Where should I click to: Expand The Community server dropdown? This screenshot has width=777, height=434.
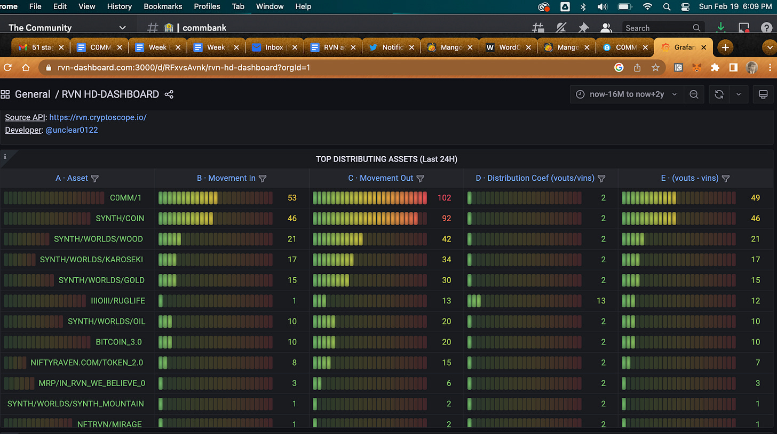coord(122,28)
